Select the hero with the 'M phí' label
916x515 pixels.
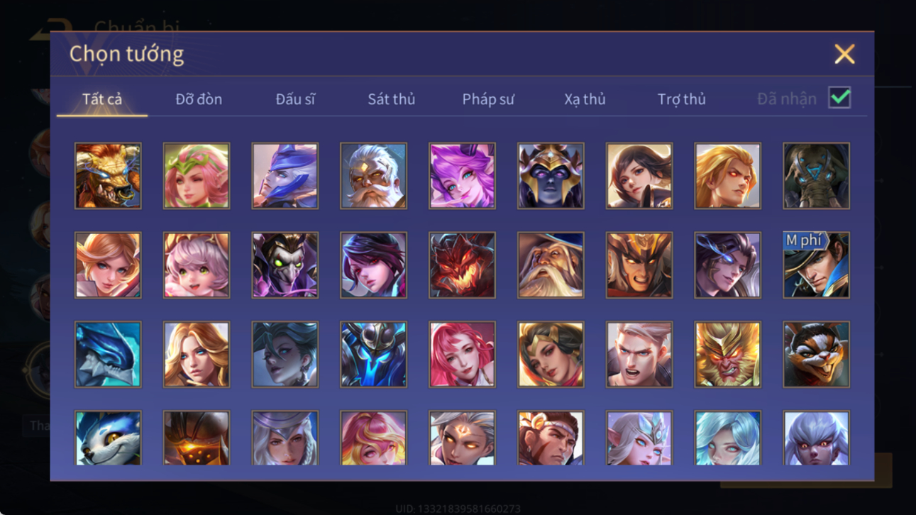tap(816, 265)
